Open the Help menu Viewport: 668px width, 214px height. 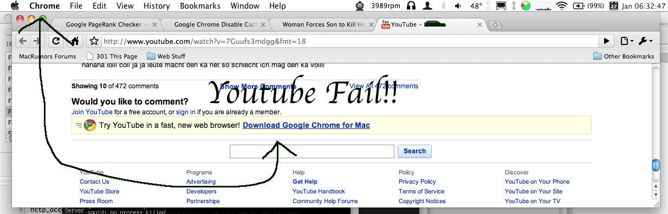click(277, 6)
